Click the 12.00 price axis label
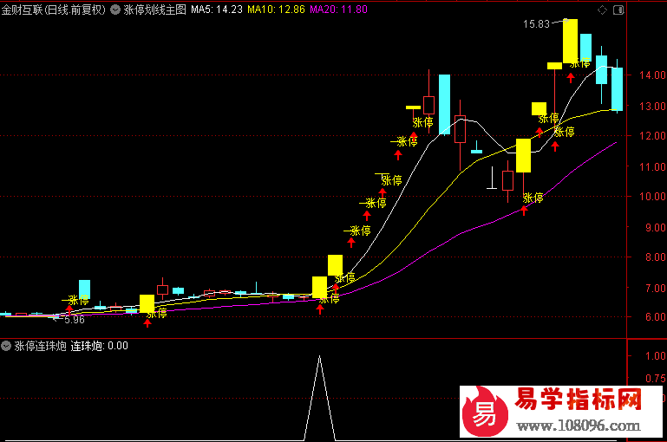 tap(652, 136)
